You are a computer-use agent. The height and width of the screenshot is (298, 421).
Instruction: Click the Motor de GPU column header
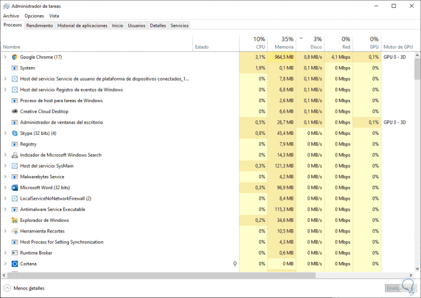pos(398,43)
